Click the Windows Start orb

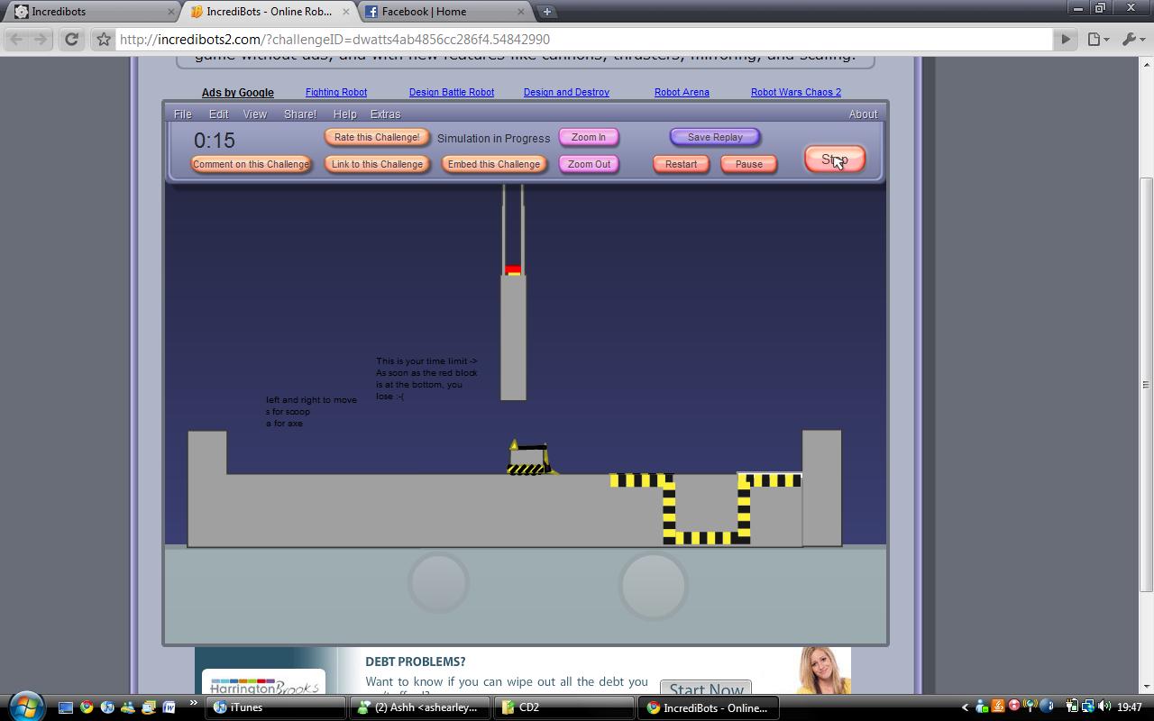coord(25,707)
